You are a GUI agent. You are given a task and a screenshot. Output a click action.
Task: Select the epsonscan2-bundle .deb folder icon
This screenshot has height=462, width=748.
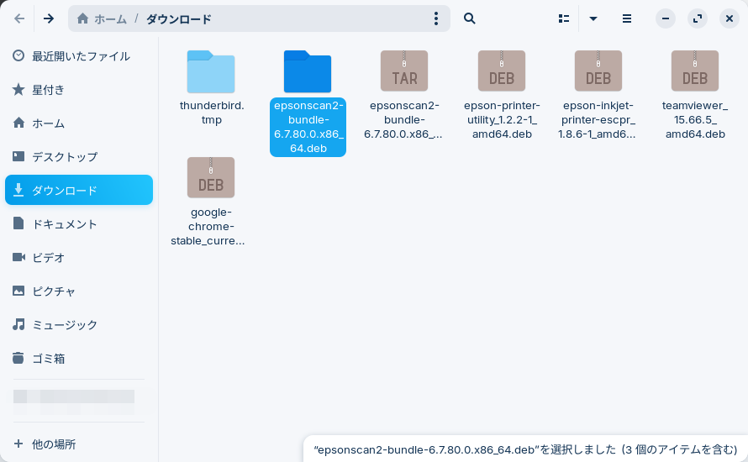click(x=308, y=71)
